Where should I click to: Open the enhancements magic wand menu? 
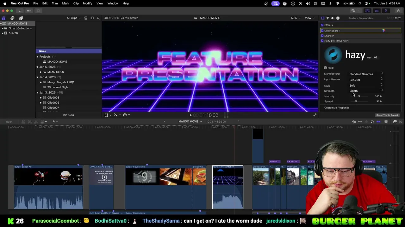click(x=117, y=115)
